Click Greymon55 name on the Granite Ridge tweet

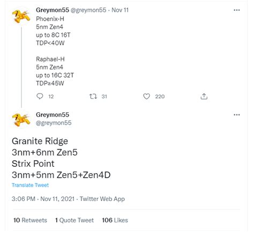tap(53, 114)
